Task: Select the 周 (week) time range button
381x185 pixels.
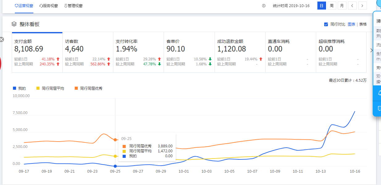Action: (332, 6)
